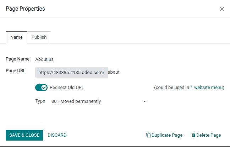Click the Duplicate Page text label
The height and width of the screenshot is (147, 230).
coord(167,135)
